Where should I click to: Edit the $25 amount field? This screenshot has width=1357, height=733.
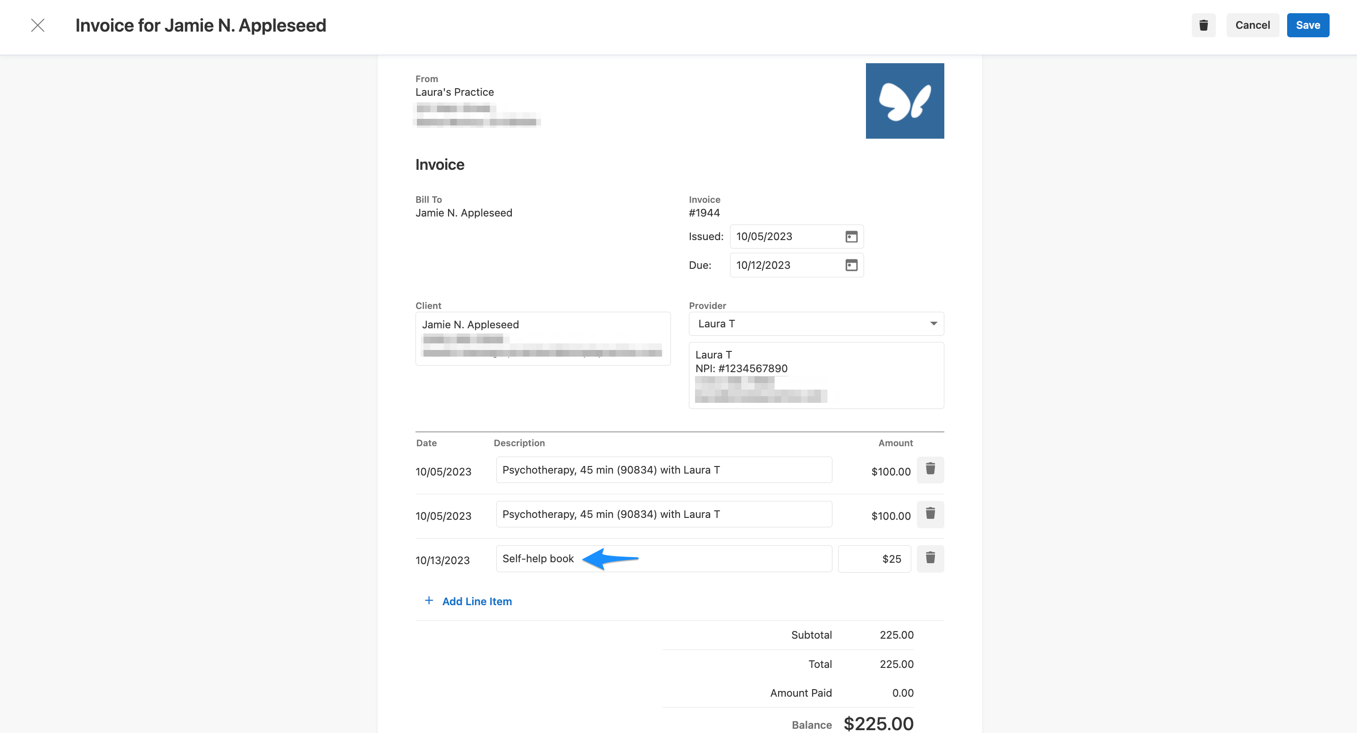coord(874,558)
